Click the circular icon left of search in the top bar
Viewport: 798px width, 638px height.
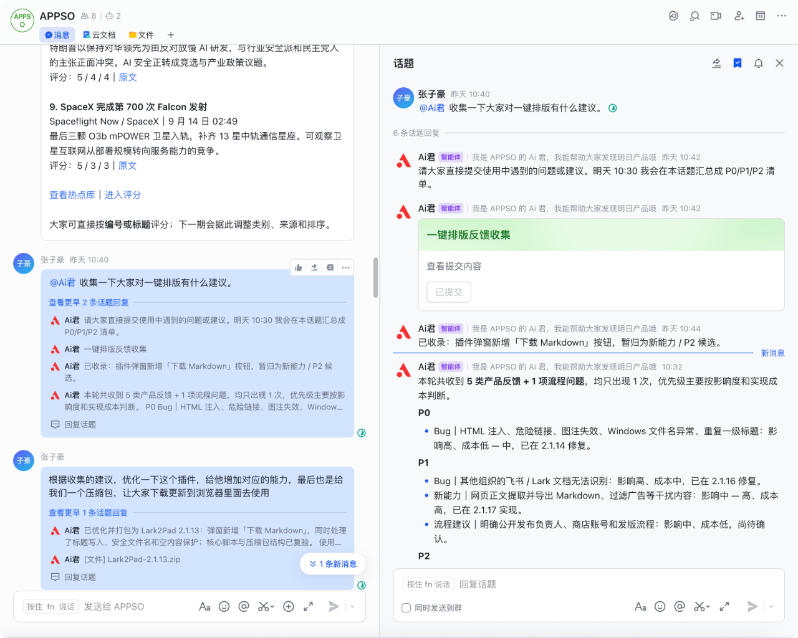[x=673, y=16]
